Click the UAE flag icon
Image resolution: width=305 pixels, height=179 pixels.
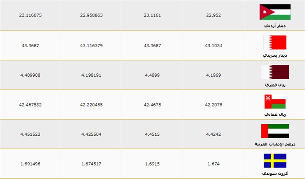[275, 131]
